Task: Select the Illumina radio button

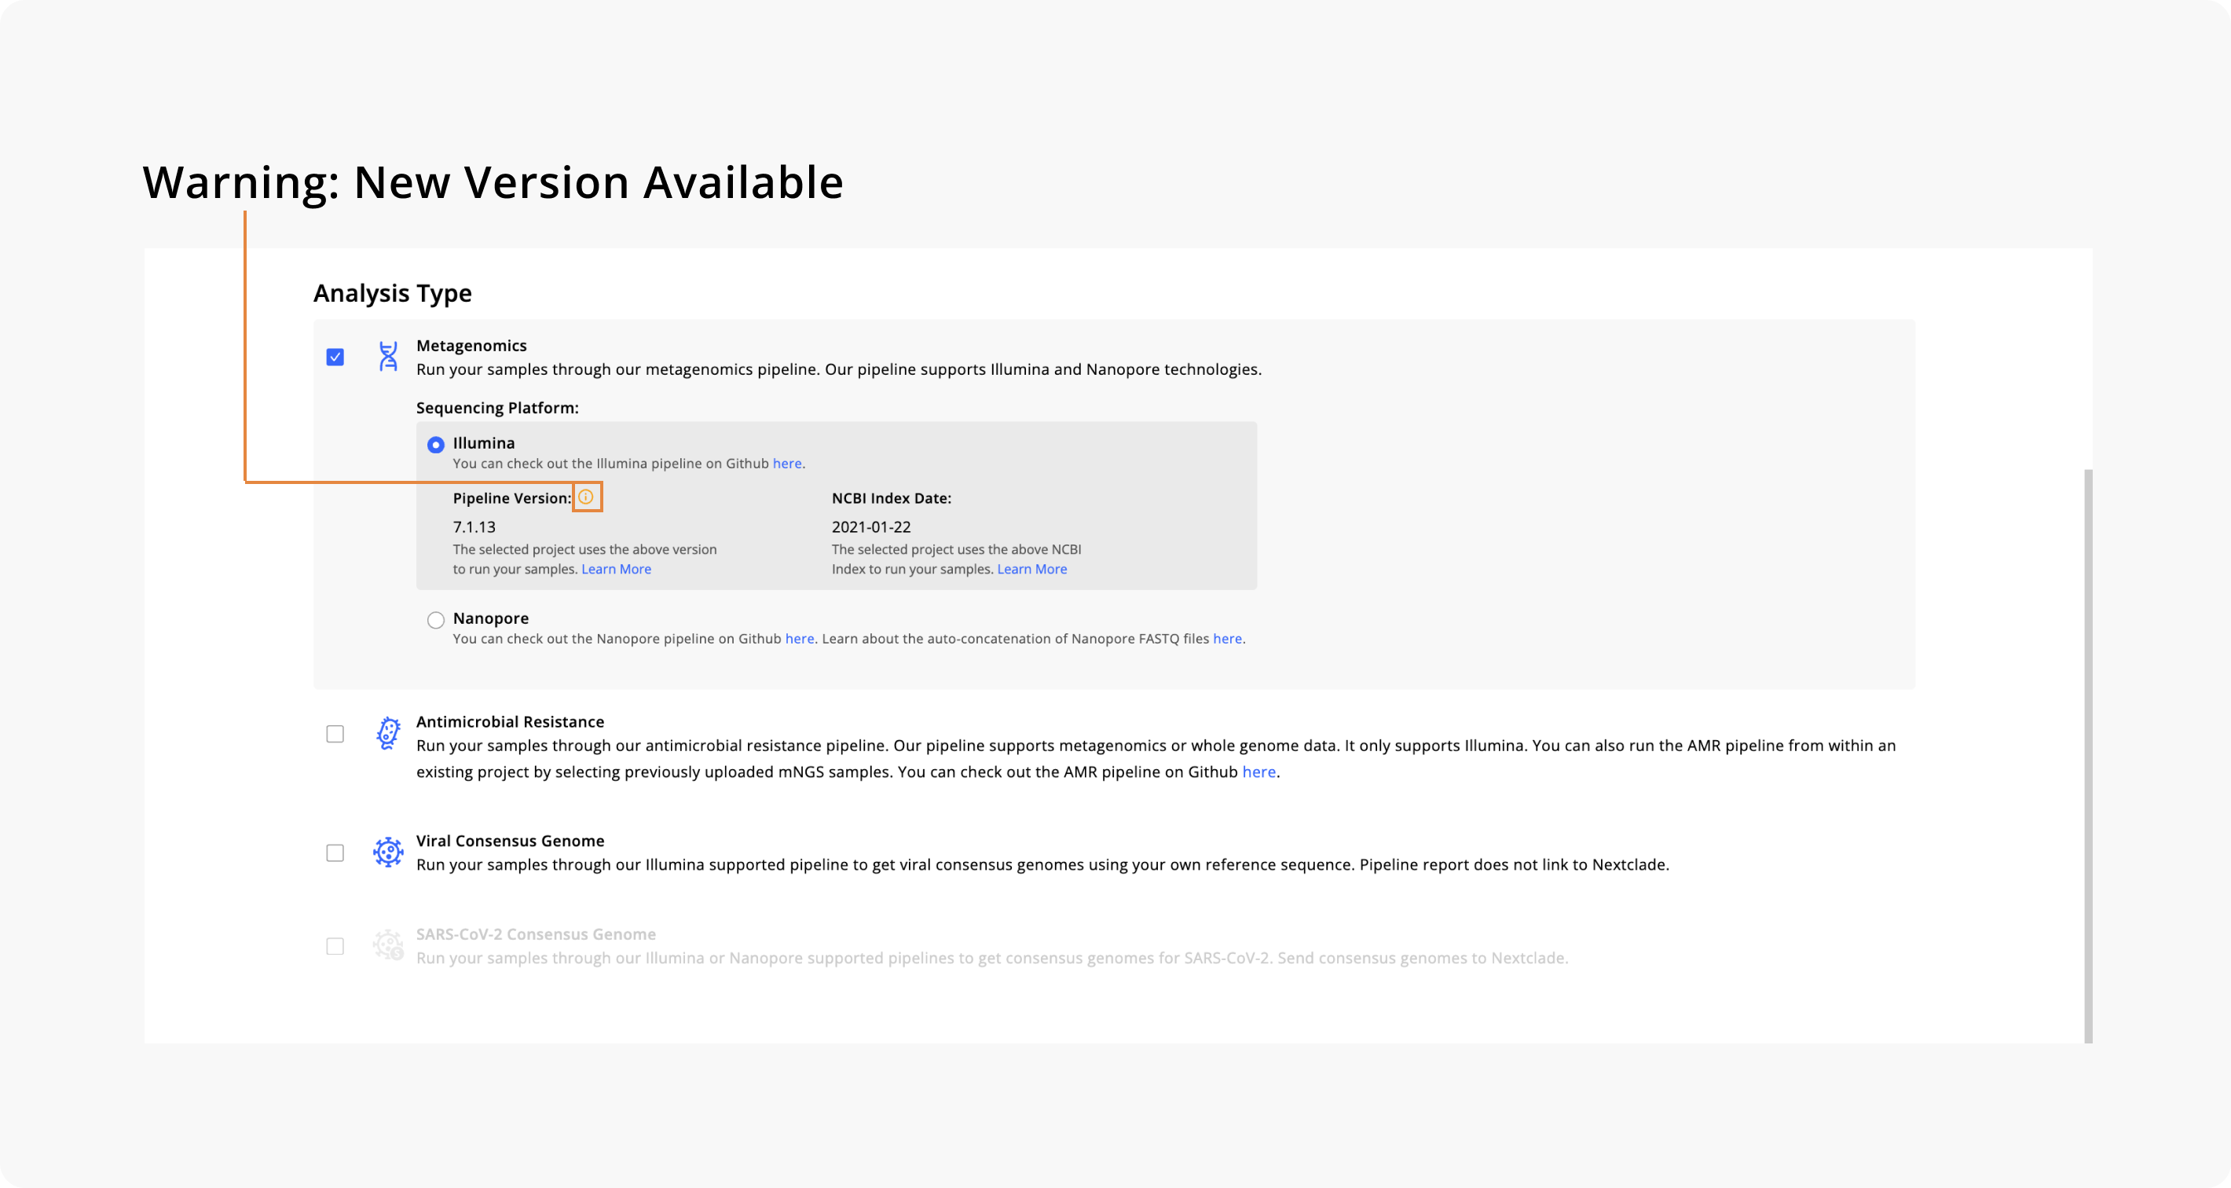Action: point(436,445)
